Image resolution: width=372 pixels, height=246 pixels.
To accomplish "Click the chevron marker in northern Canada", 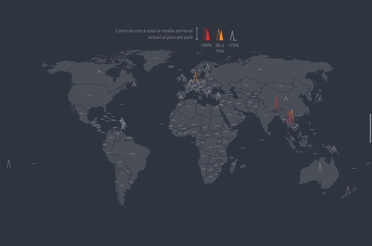I will [x=99, y=72].
